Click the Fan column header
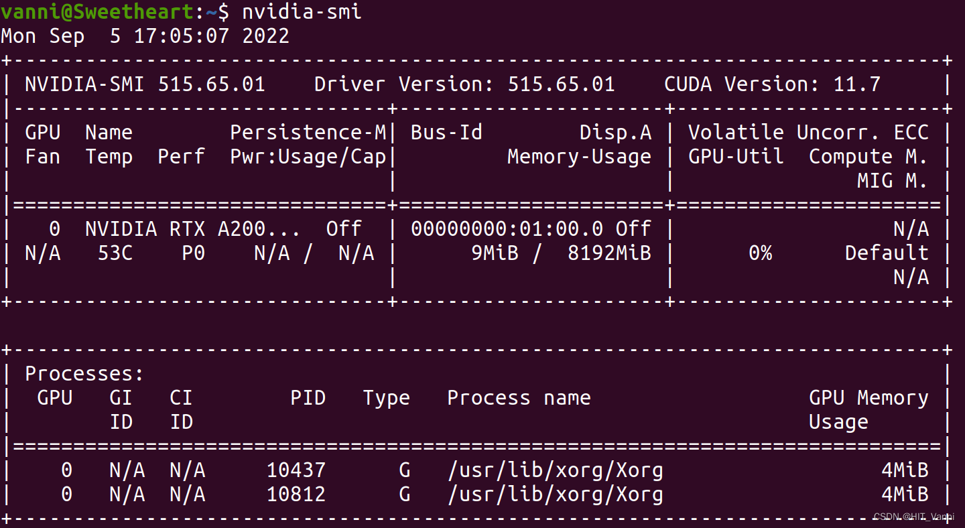Image resolution: width=965 pixels, height=528 pixels. 43,156
